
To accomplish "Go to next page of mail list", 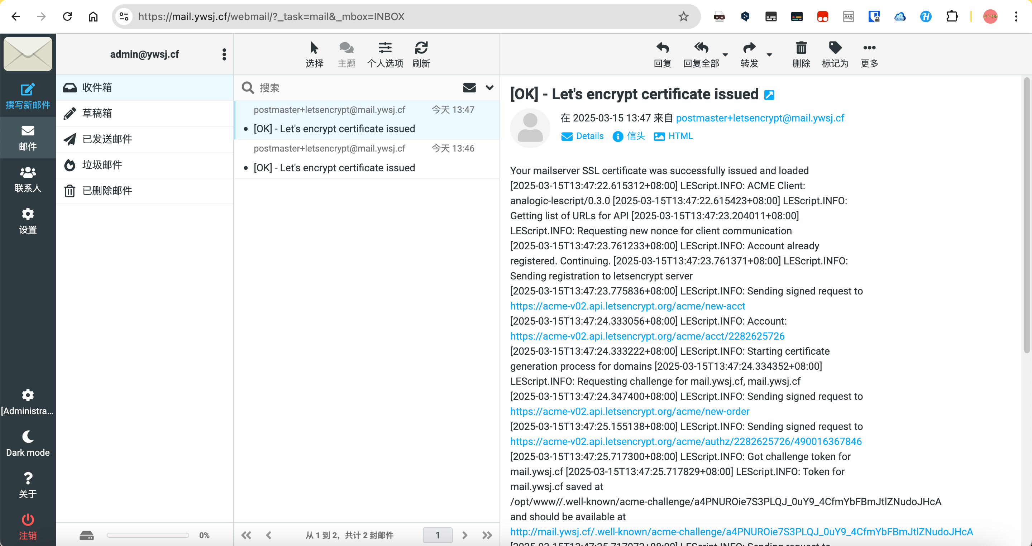I will point(464,535).
